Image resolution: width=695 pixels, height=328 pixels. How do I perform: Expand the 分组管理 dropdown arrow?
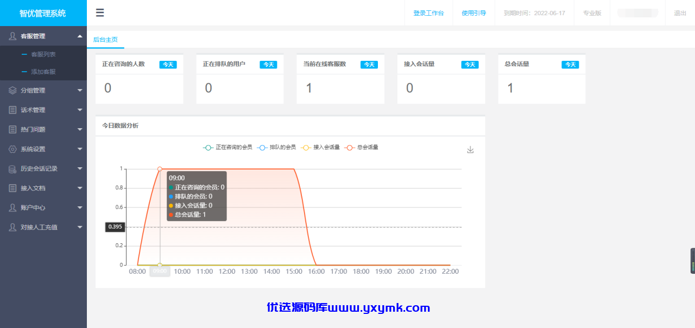click(x=80, y=90)
